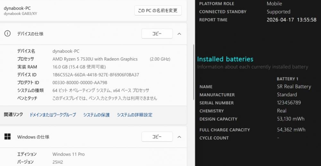Screen dimensions: 321x166
Task: Collapse the デバイスの仕様 section chevron
Action: pos(179,34)
